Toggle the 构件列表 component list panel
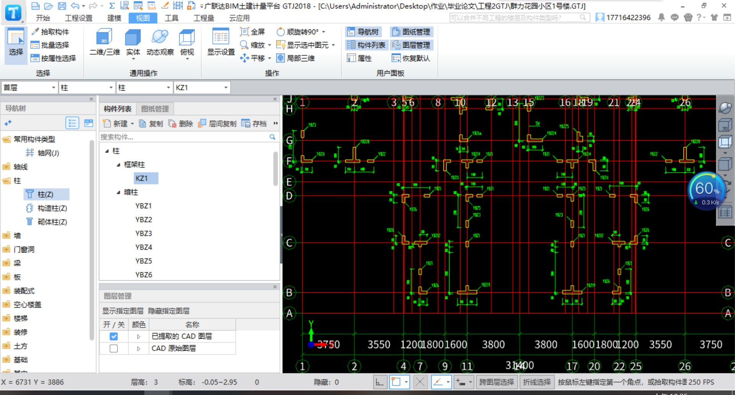Screen dimensions: 735x395 (x=366, y=45)
